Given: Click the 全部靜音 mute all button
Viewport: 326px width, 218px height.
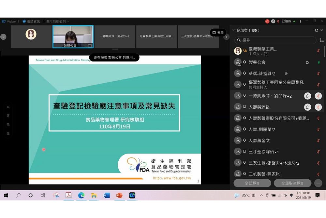Looking at the screenshot, I should point(252,183).
